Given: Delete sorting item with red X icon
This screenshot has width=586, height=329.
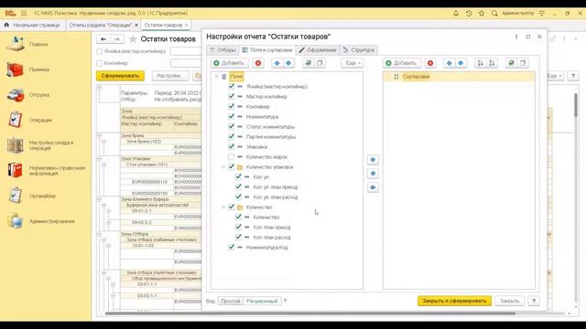Looking at the screenshot, I should pyautogui.click(x=430, y=63).
